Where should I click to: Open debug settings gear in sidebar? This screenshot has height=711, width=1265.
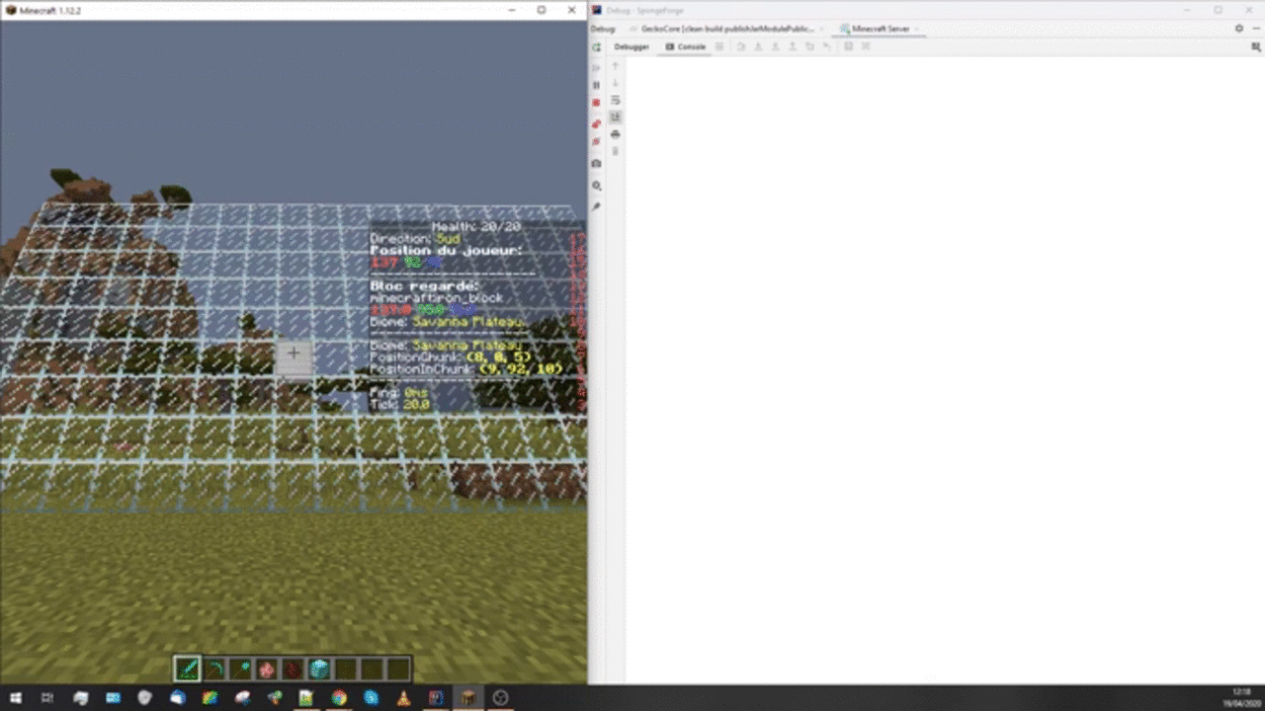point(596,186)
